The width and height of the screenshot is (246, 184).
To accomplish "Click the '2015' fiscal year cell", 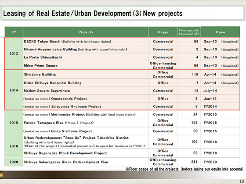I will 14,123.
